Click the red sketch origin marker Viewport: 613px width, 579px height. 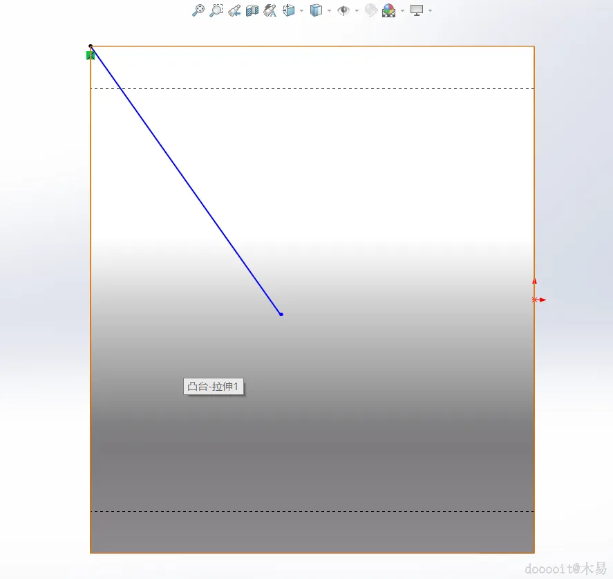pos(535,300)
